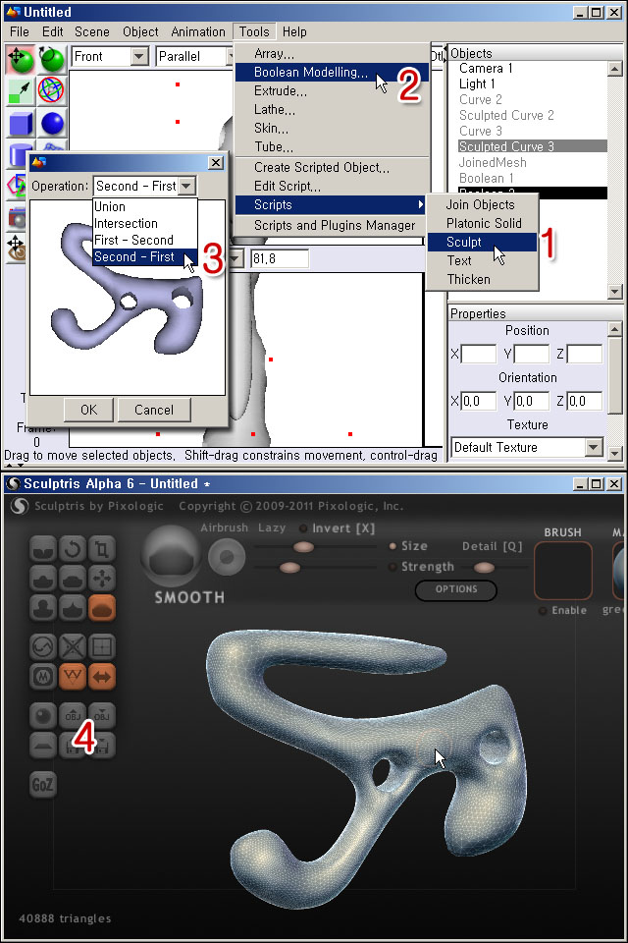Select the Rotate brush in Sculptris

click(x=73, y=549)
